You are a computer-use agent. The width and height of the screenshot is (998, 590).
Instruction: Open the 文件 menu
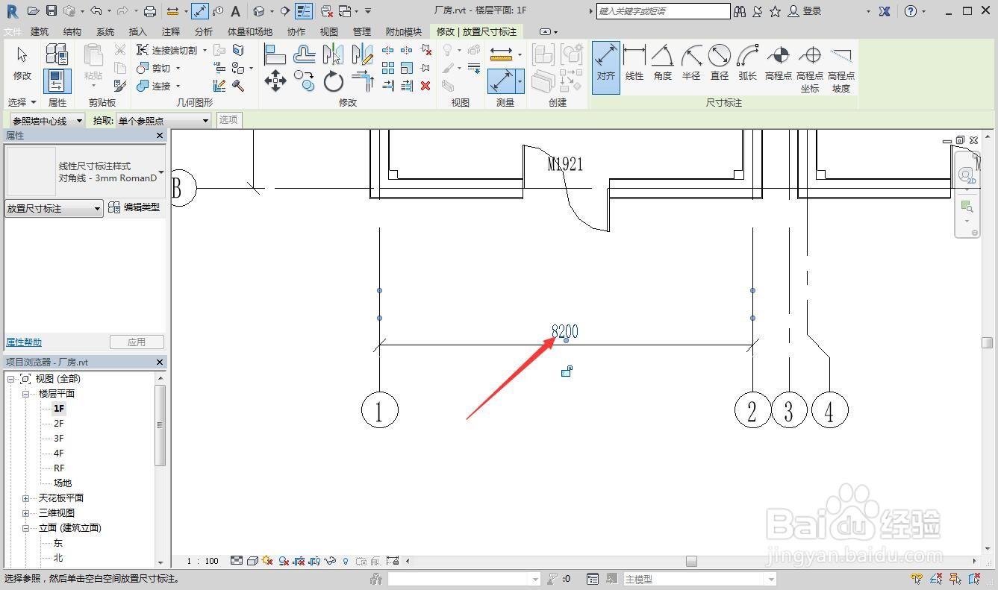click(x=13, y=32)
